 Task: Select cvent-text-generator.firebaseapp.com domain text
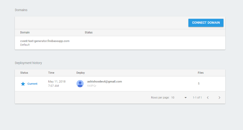point(45,41)
